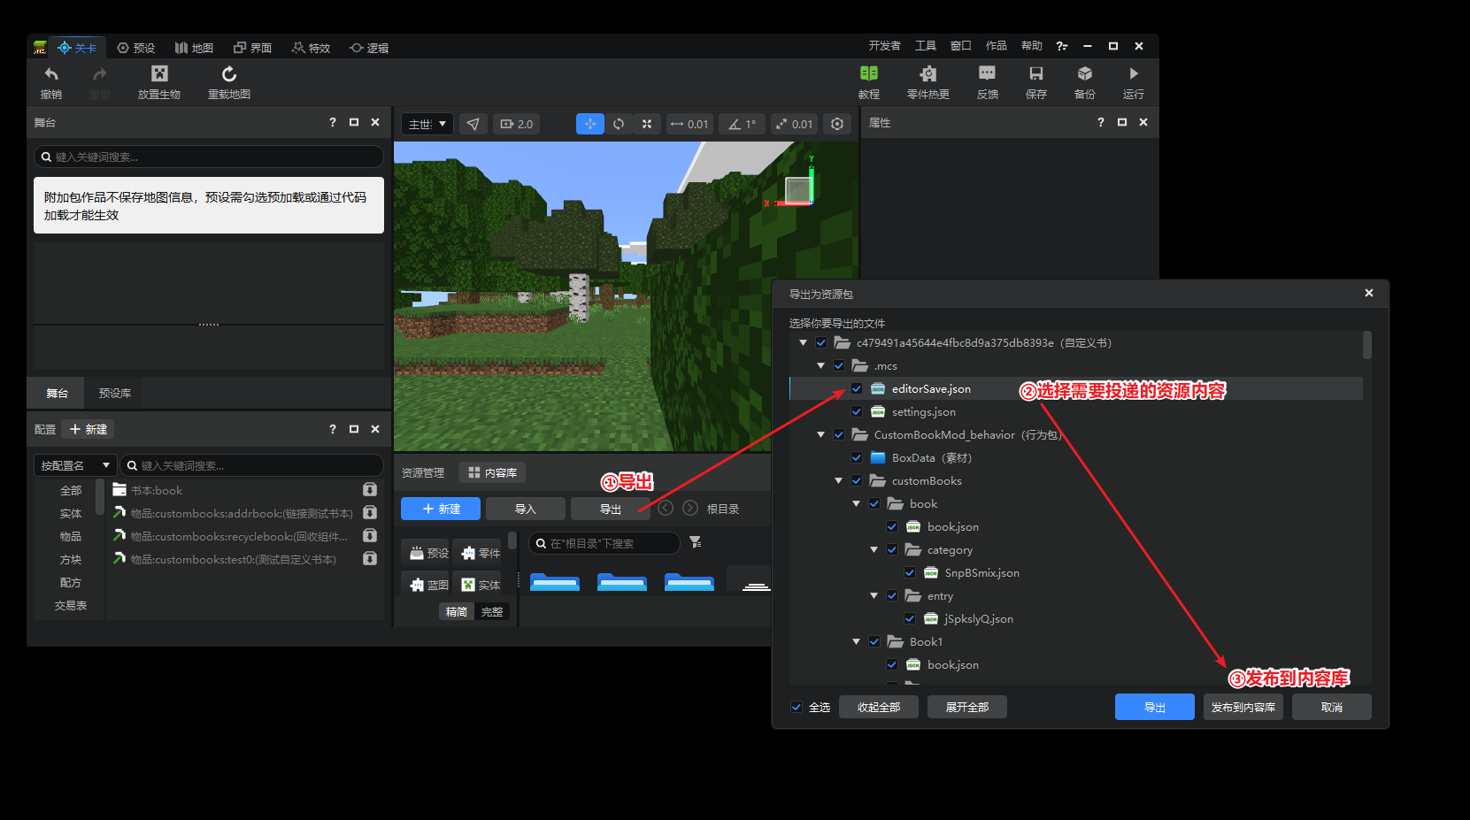Click the 放置生物 place creature icon
The image size is (1470, 820).
[x=159, y=73]
